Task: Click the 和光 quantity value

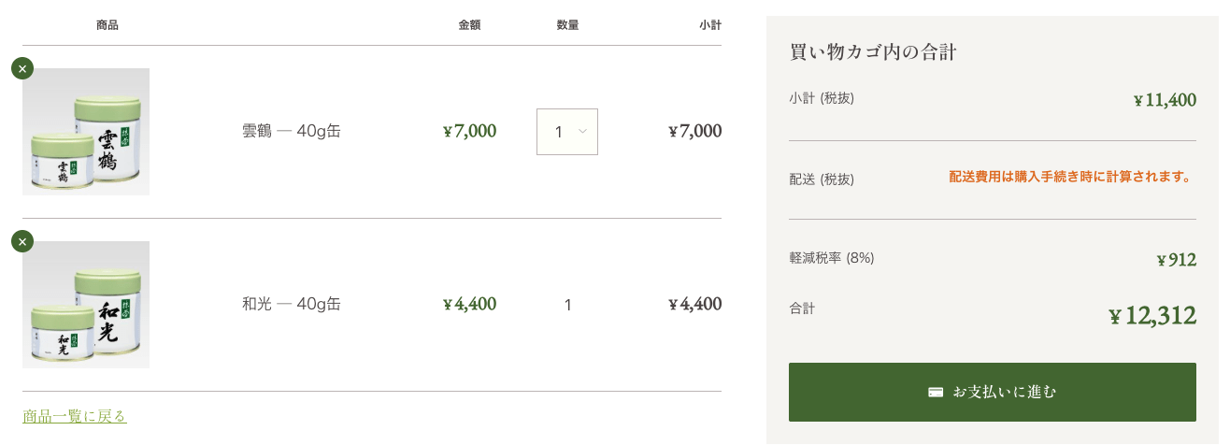Action: tap(567, 305)
